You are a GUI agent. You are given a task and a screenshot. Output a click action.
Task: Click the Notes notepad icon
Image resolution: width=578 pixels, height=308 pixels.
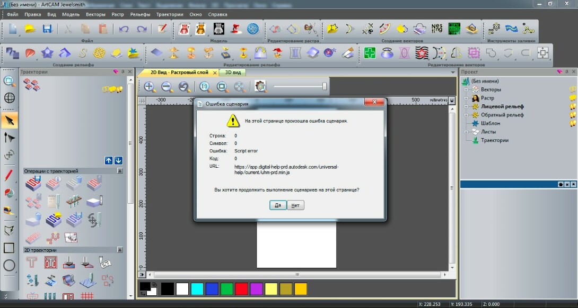click(x=162, y=29)
